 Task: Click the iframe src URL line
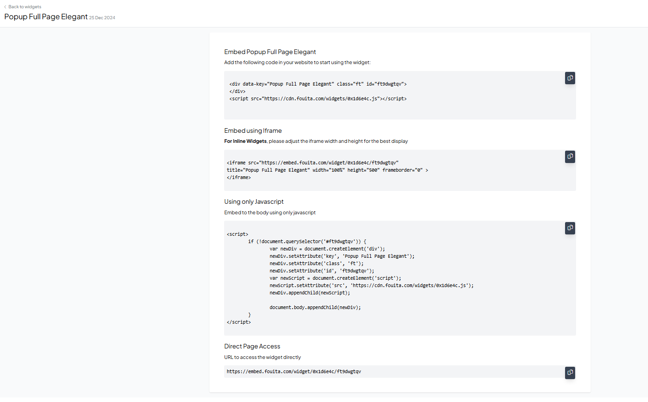pyautogui.click(x=313, y=163)
